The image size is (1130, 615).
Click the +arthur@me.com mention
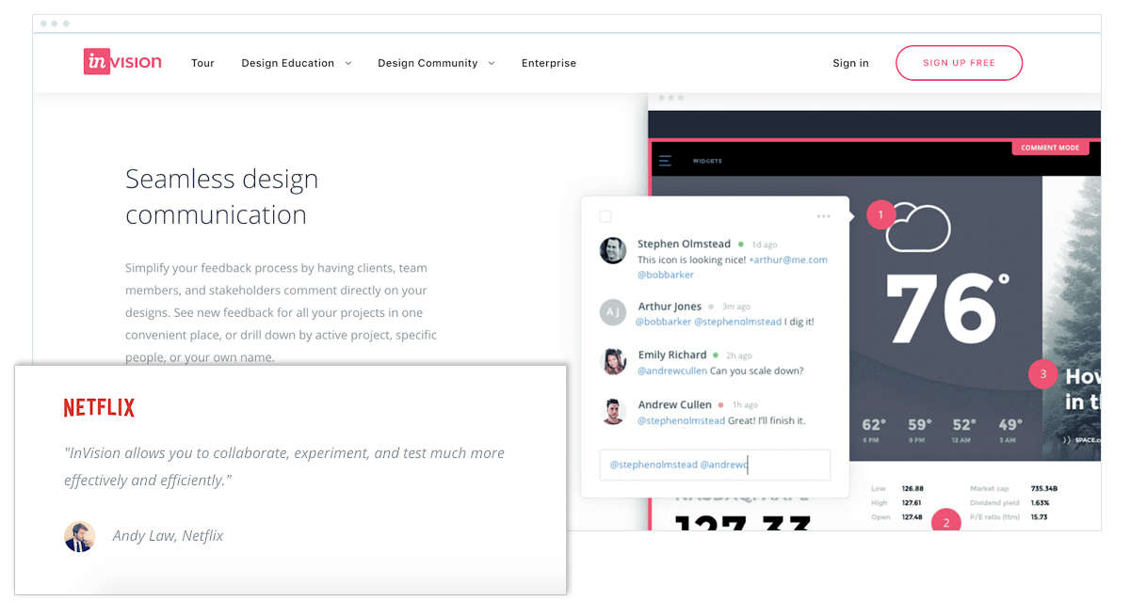[788, 260]
